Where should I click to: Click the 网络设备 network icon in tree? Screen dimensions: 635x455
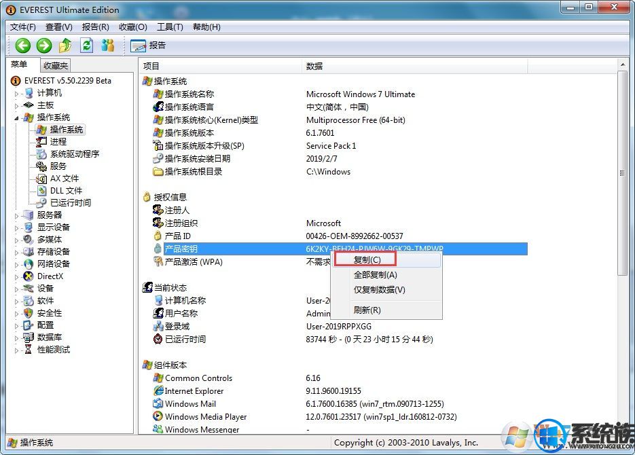tap(29, 264)
